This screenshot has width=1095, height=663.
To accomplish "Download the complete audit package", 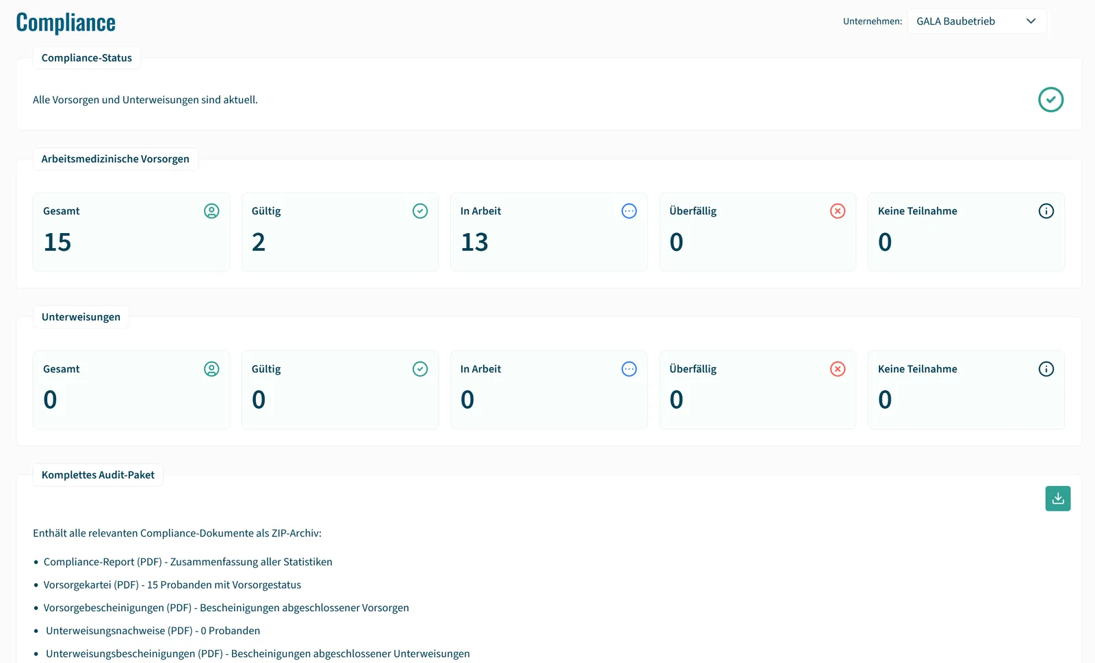I will [1058, 498].
